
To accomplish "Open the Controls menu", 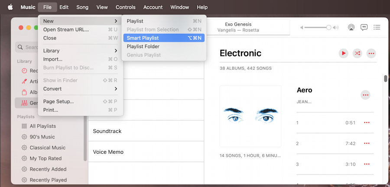I will pyautogui.click(x=126, y=7).
